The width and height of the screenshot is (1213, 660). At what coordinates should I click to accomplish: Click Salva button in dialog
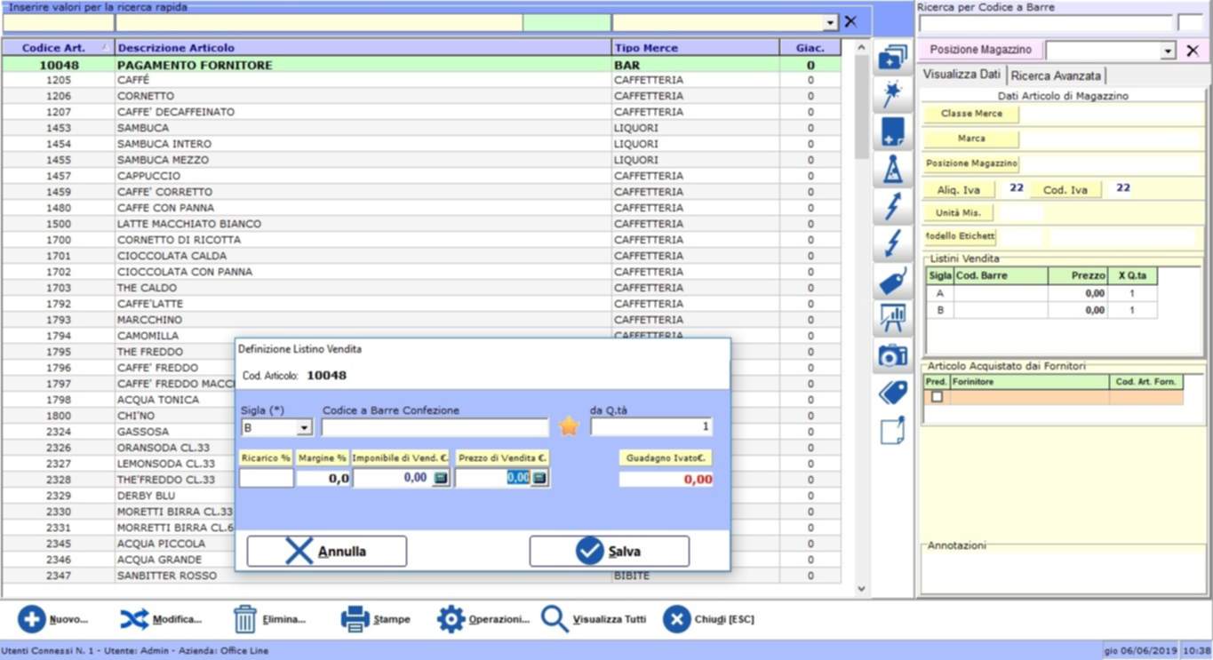pyautogui.click(x=610, y=551)
